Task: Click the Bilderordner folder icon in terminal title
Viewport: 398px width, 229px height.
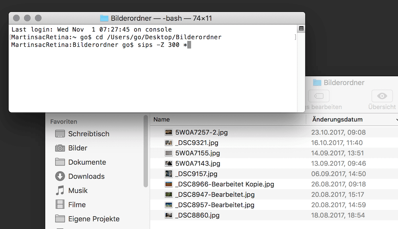Action: 104,18
